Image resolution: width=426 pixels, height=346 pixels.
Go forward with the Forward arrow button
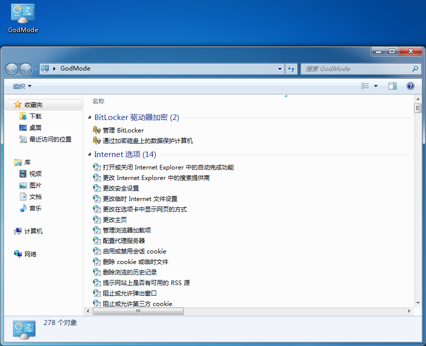pos(26,69)
